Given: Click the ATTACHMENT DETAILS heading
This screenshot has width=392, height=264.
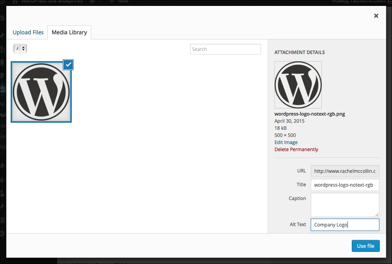Looking at the screenshot, I should pyautogui.click(x=299, y=52).
